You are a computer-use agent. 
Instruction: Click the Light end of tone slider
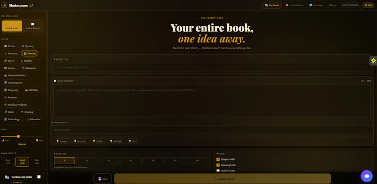tap(40, 140)
